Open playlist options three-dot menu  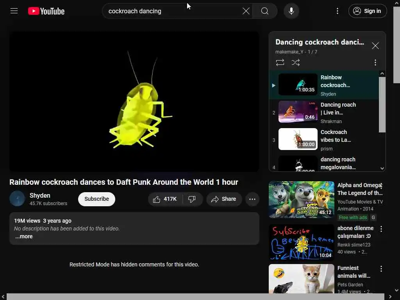[375, 62]
